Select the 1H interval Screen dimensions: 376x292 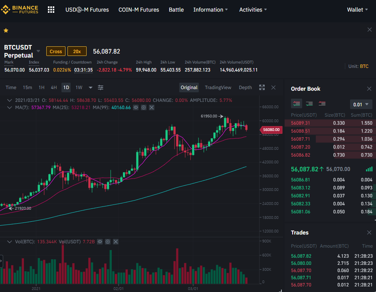pos(42,87)
